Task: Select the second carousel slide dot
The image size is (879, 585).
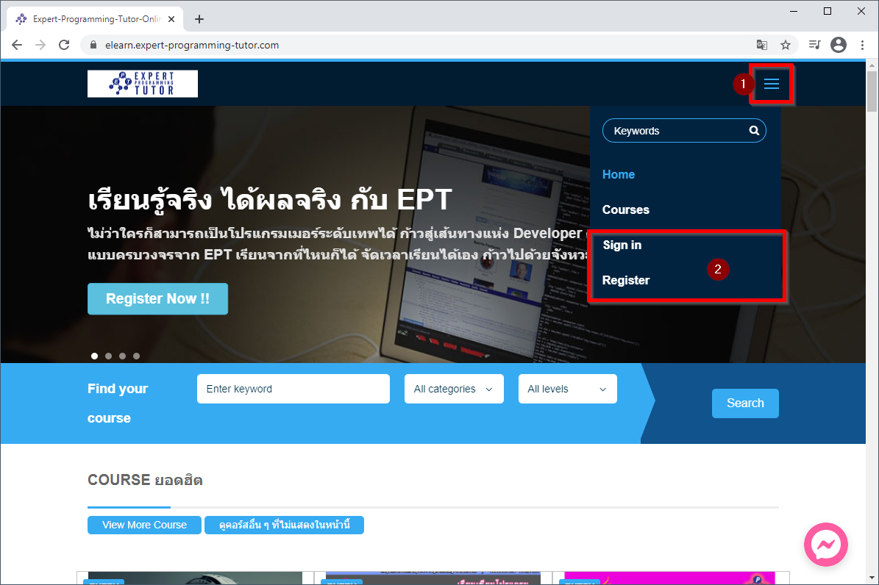Action: pos(108,356)
